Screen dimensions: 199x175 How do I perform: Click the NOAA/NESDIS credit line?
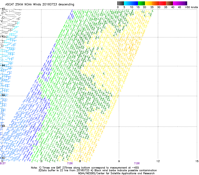[x=116, y=173]
